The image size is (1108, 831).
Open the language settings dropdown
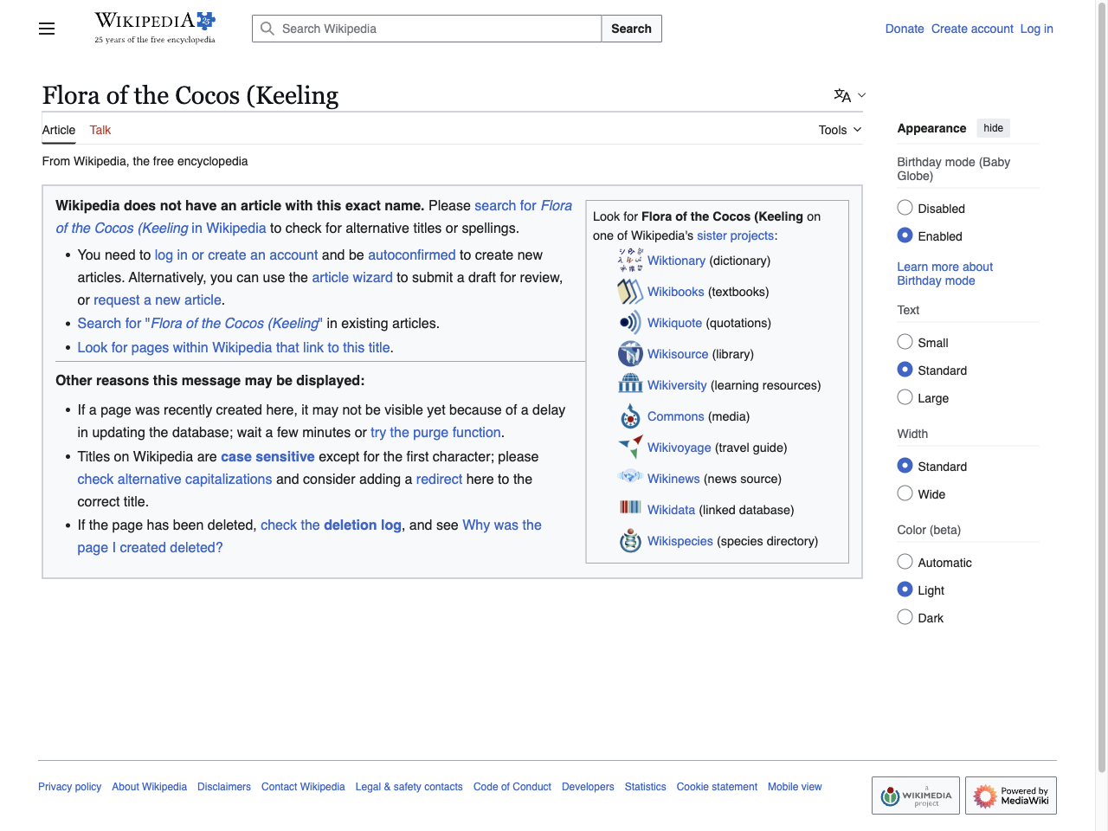[x=847, y=95]
